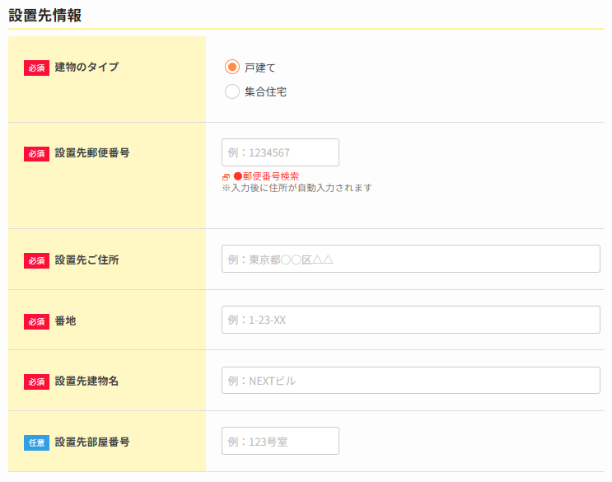The height and width of the screenshot is (482, 612).
Task: Select the 集合住宅 radio button
Action: click(x=232, y=91)
